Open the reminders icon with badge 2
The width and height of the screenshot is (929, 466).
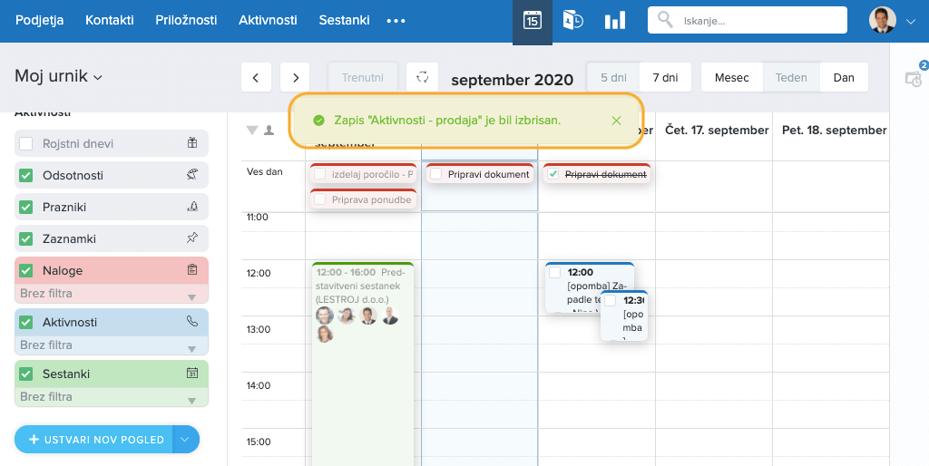(914, 76)
